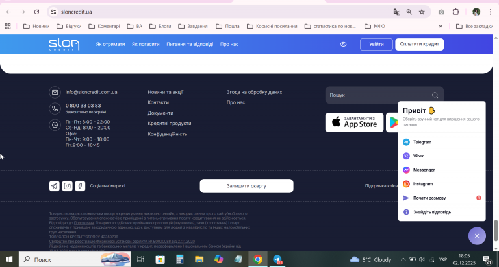Open Як погасити in site navigation
499x267 pixels.
click(x=146, y=45)
